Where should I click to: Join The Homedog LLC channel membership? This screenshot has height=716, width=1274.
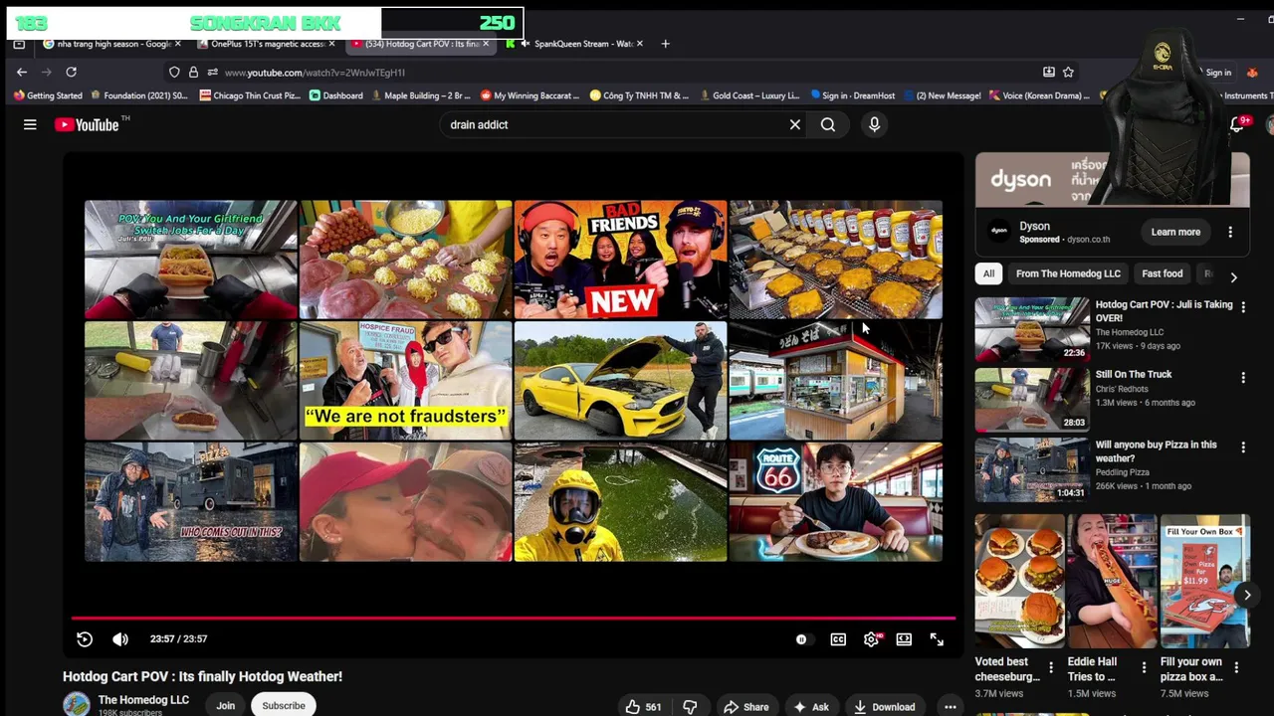(x=226, y=706)
